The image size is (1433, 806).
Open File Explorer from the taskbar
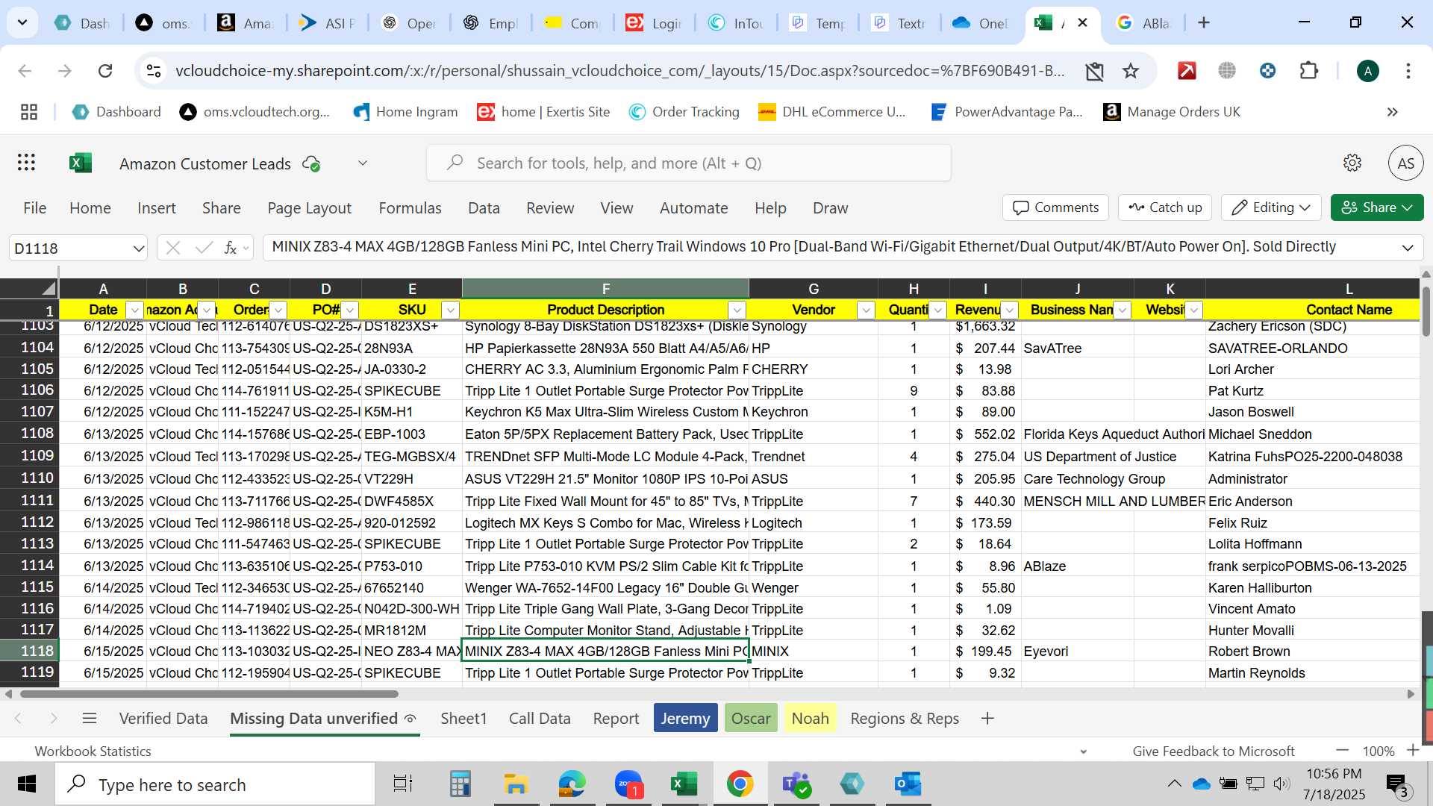(516, 784)
